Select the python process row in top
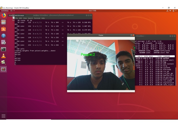This screenshot has height=126, width=178. [x=155, y=58]
